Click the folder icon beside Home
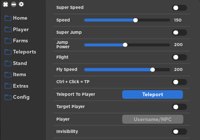200x140 pixels. click(x=8, y=18)
